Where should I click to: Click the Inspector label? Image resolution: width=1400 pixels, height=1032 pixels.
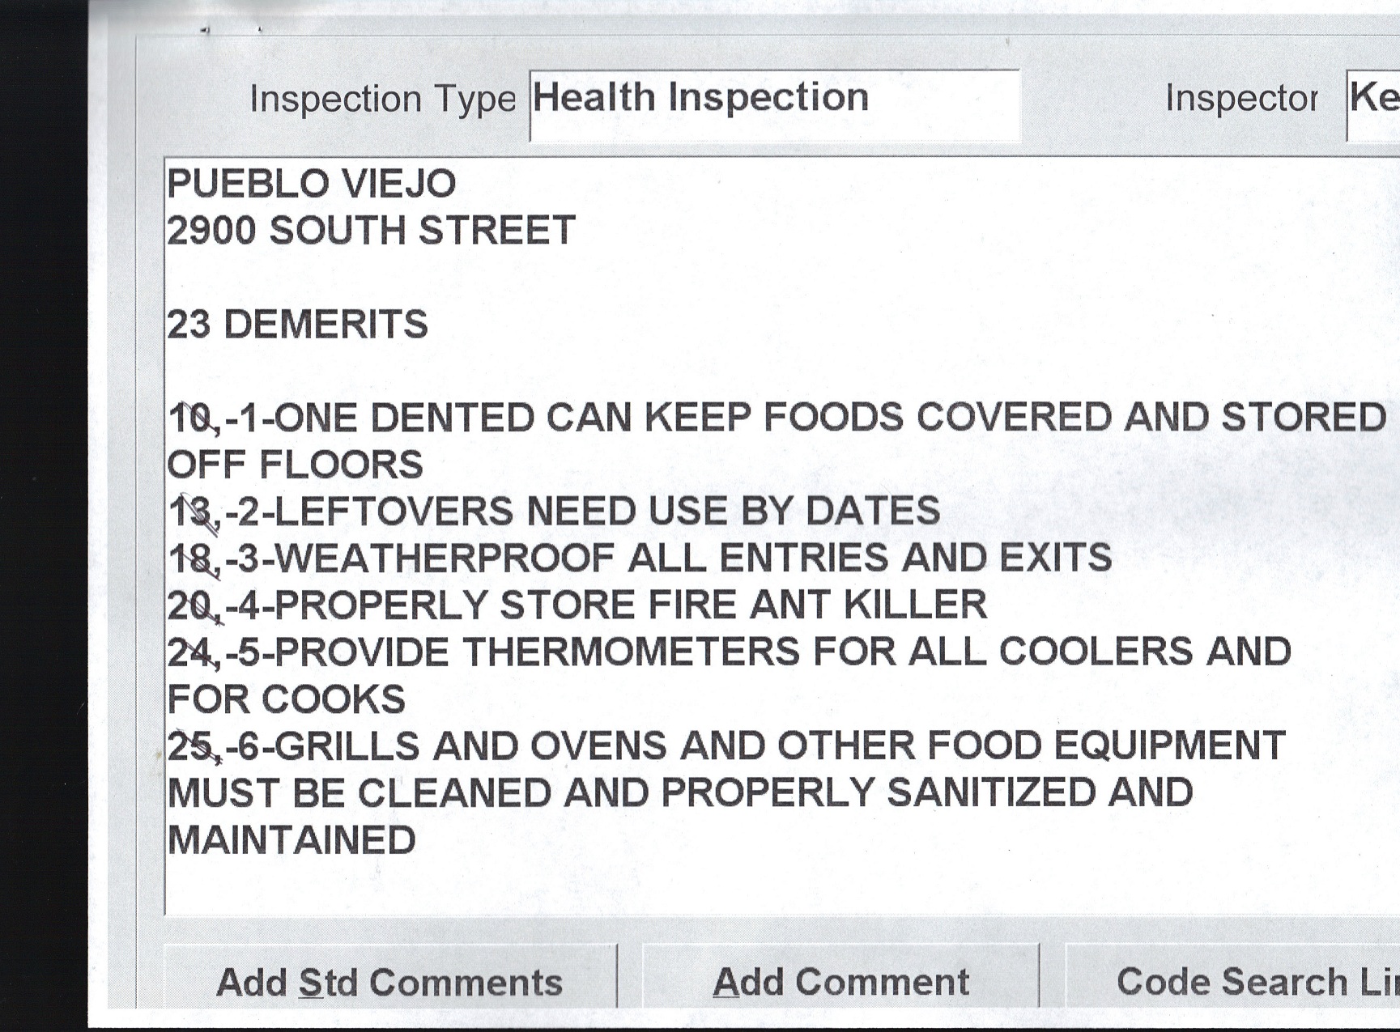tap(1241, 99)
